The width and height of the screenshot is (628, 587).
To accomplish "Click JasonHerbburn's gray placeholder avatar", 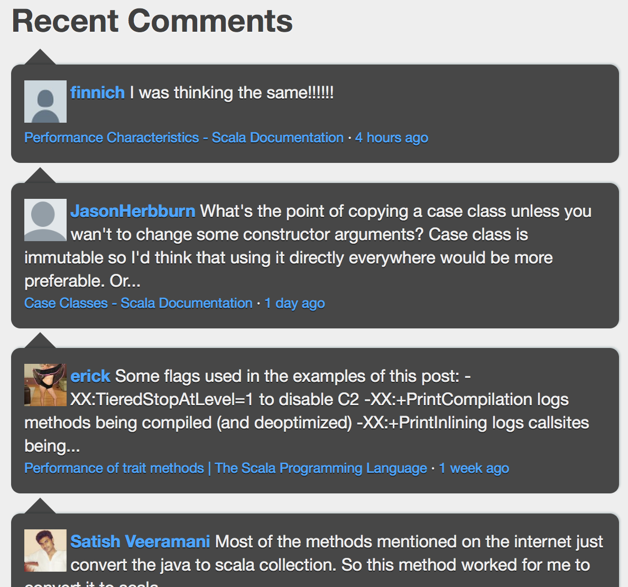I will click(x=45, y=220).
